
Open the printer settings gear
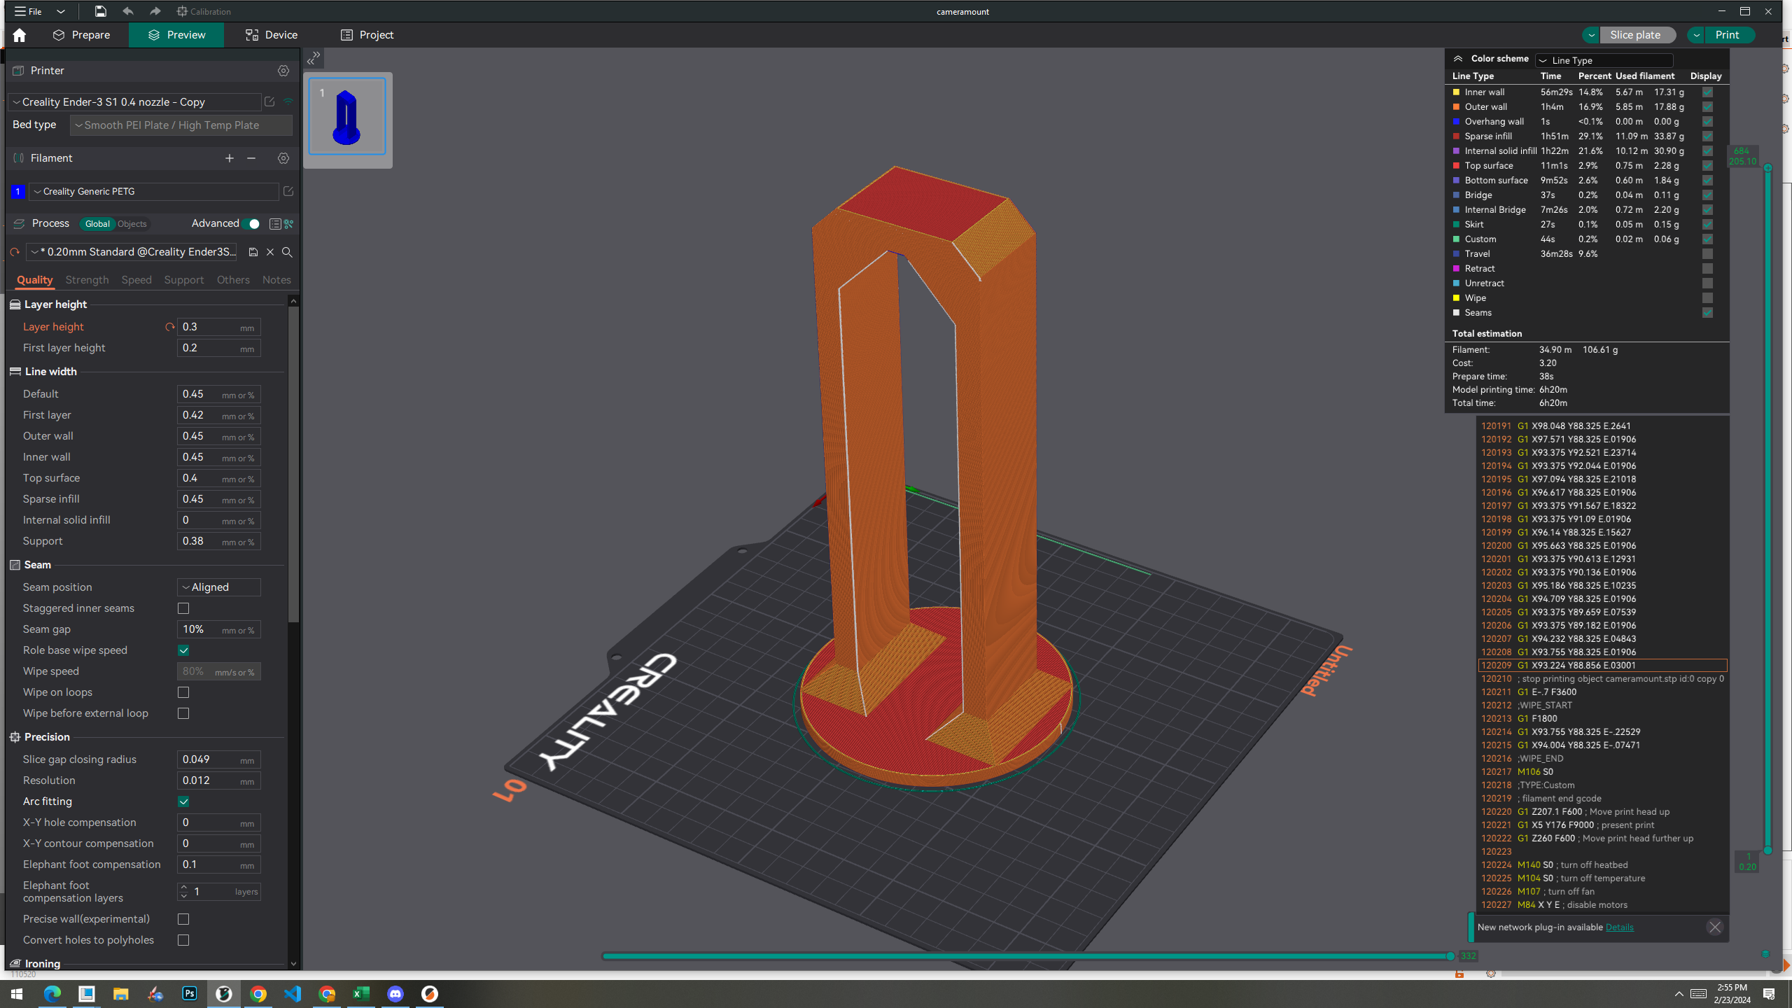(x=283, y=70)
